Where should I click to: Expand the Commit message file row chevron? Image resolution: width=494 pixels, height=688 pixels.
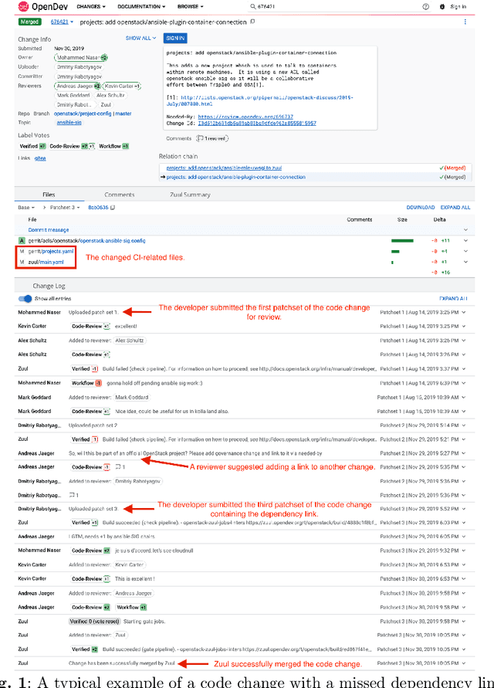pos(465,230)
